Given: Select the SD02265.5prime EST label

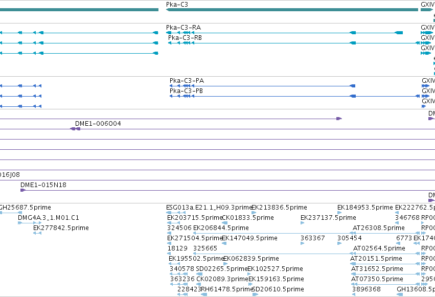Looking at the screenshot, I should pos(222,269).
